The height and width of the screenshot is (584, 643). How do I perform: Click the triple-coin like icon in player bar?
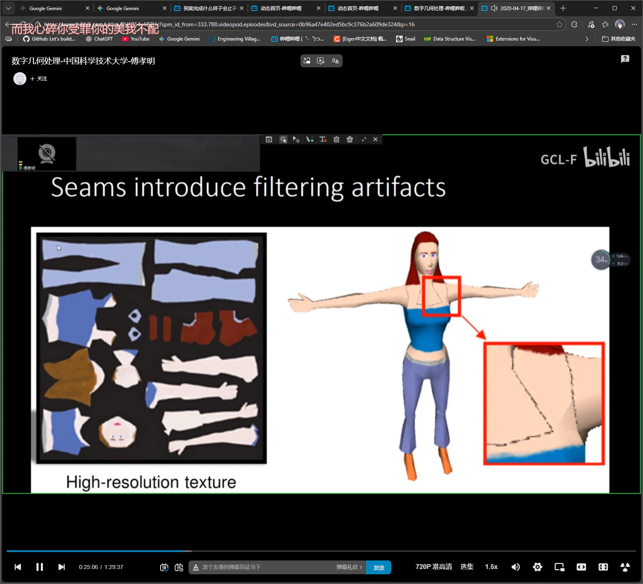[625, 567]
